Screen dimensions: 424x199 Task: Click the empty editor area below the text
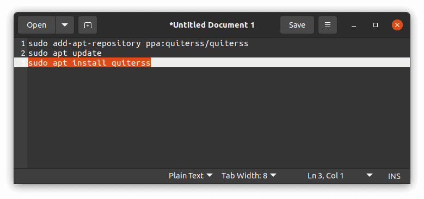218,118
